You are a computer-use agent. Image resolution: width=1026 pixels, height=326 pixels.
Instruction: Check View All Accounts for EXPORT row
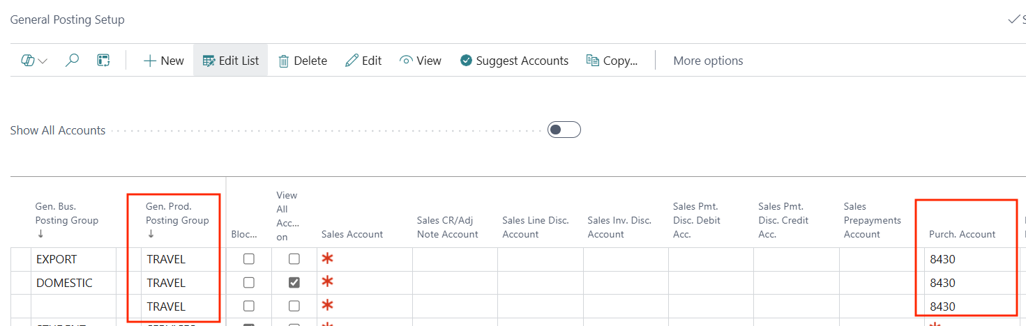click(294, 259)
